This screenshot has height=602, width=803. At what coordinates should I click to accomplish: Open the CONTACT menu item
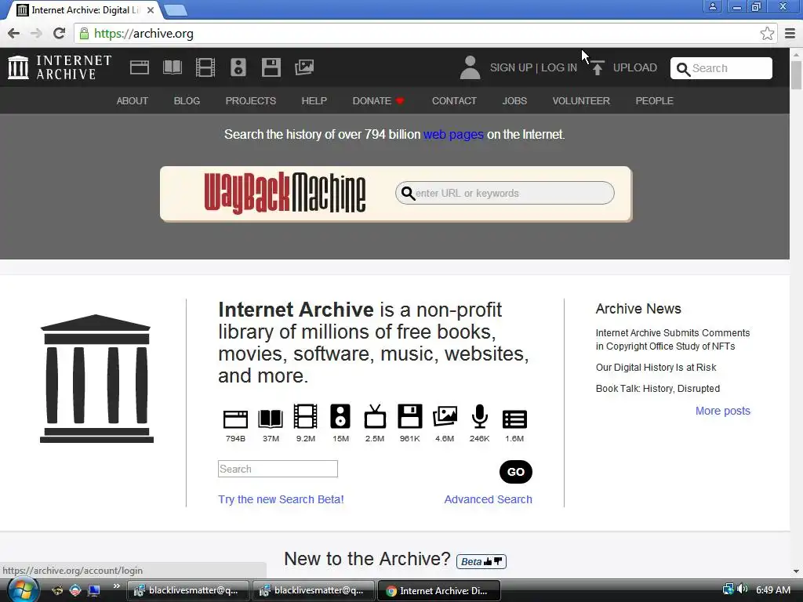pos(454,101)
